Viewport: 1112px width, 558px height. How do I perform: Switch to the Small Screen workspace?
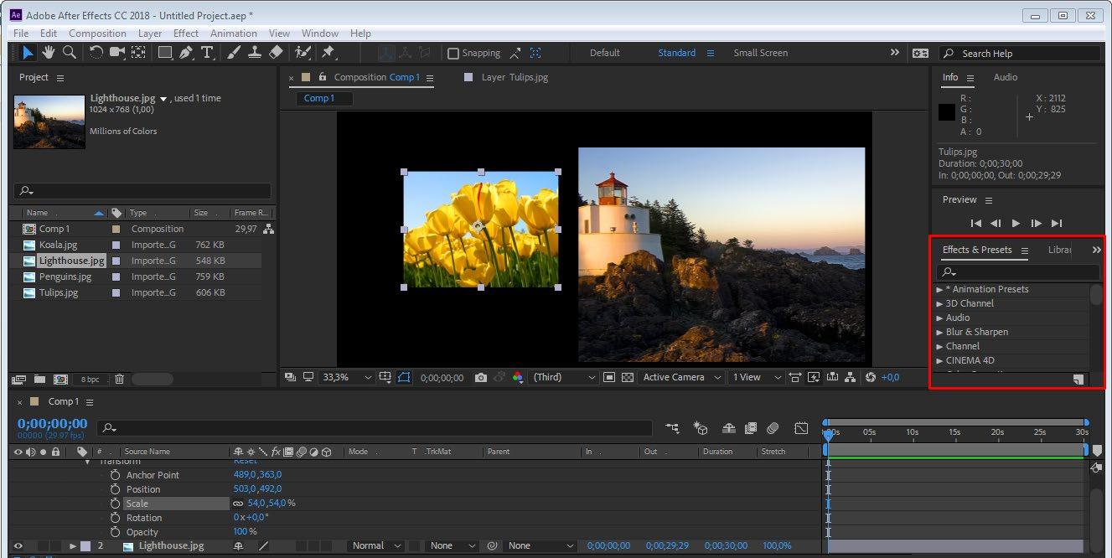coord(761,53)
